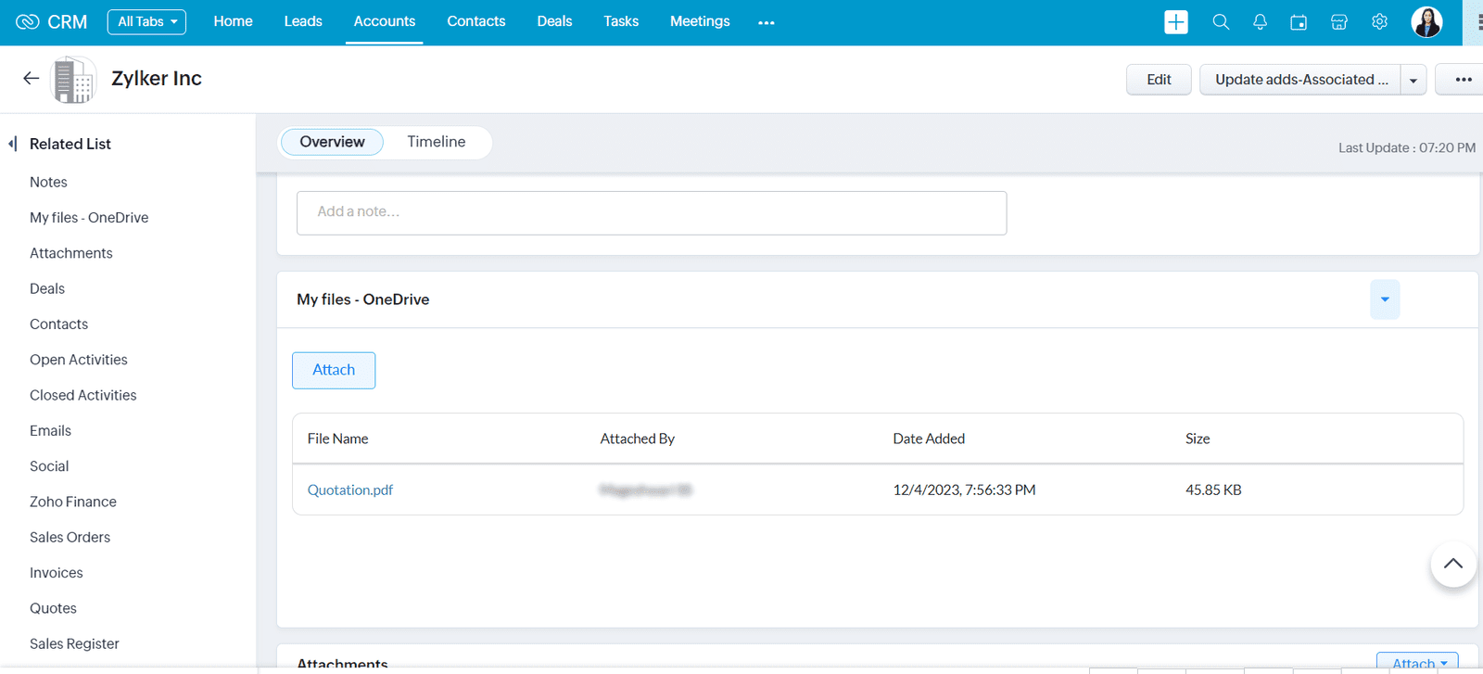Jump to Quotes in Related List
1483x674 pixels.
pos(53,608)
